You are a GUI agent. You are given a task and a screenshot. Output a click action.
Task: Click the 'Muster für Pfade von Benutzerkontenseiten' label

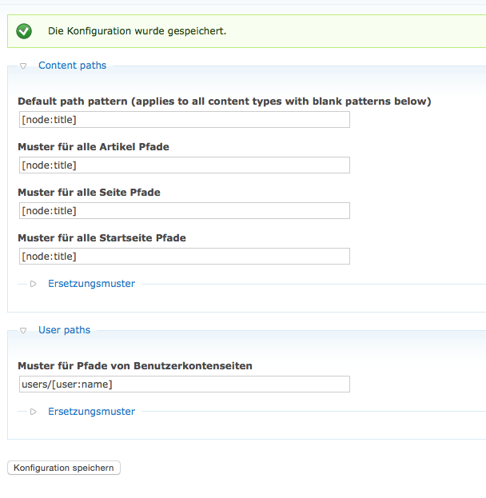[135, 366]
